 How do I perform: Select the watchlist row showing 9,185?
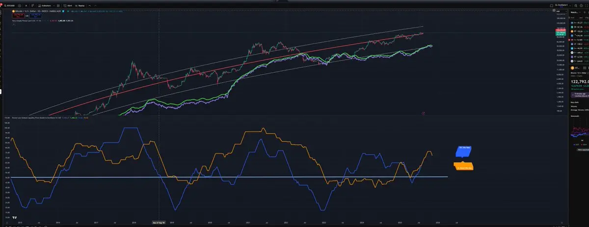click(x=579, y=40)
